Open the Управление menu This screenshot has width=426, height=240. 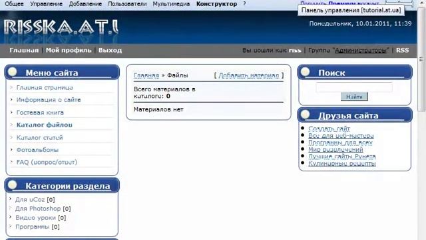click(x=46, y=4)
